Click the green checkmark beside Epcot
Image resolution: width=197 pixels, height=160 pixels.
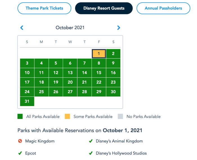click(20, 153)
